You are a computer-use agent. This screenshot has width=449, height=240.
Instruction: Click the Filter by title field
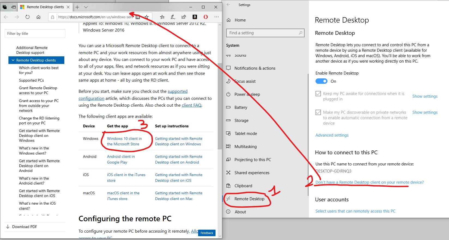pyautogui.click(x=35, y=33)
